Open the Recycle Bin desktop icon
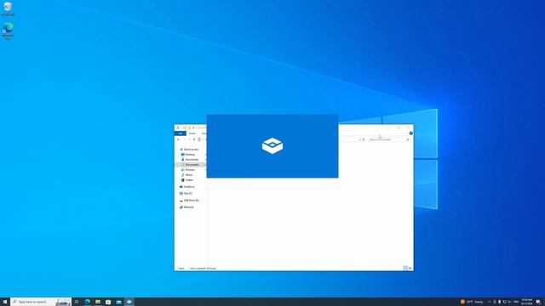Screen dimensions: 545x306 tap(8, 8)
